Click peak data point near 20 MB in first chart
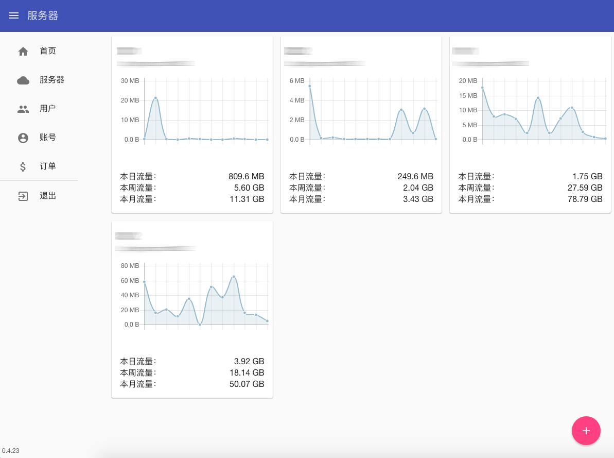Screen dimensions: 614x458 pyautogui.click(x=155, y=98)
